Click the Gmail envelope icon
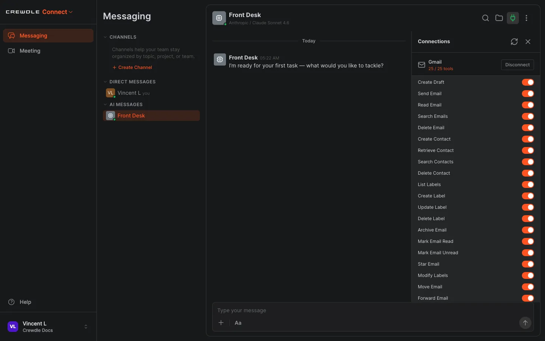 coord(421,65)
